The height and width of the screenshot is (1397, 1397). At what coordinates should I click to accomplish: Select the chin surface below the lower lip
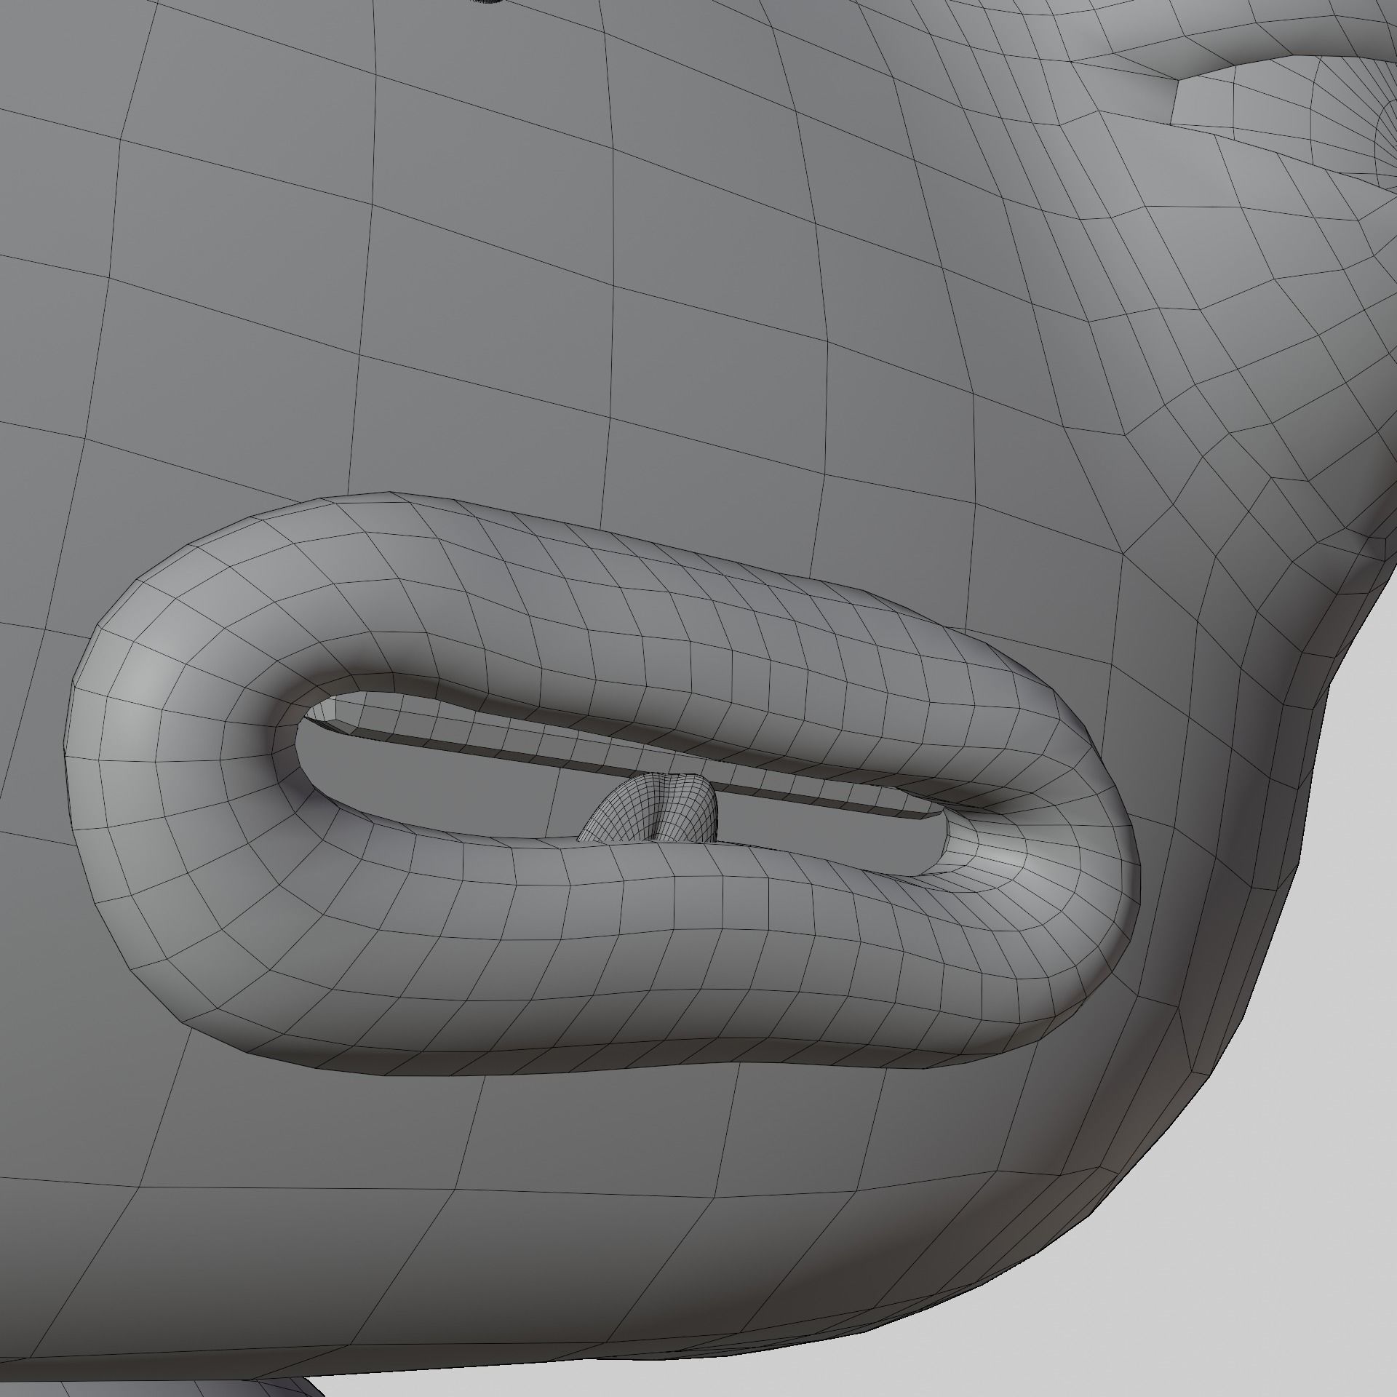click(x=655, y=1164)
